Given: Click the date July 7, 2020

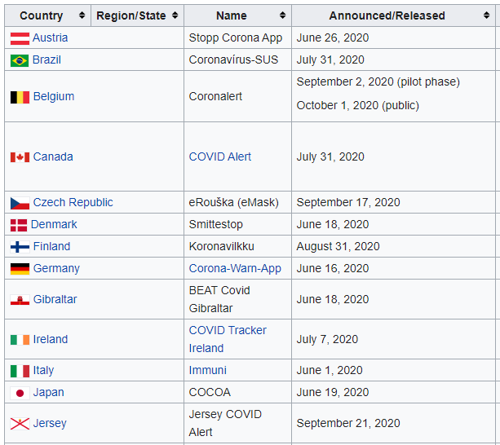Looking at the screenshot, I should coord(327,339).
